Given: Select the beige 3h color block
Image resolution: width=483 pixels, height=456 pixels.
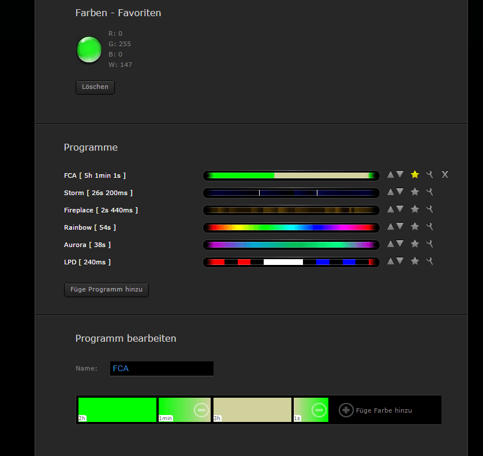Looking at the screenshot, I should (252, 410).
